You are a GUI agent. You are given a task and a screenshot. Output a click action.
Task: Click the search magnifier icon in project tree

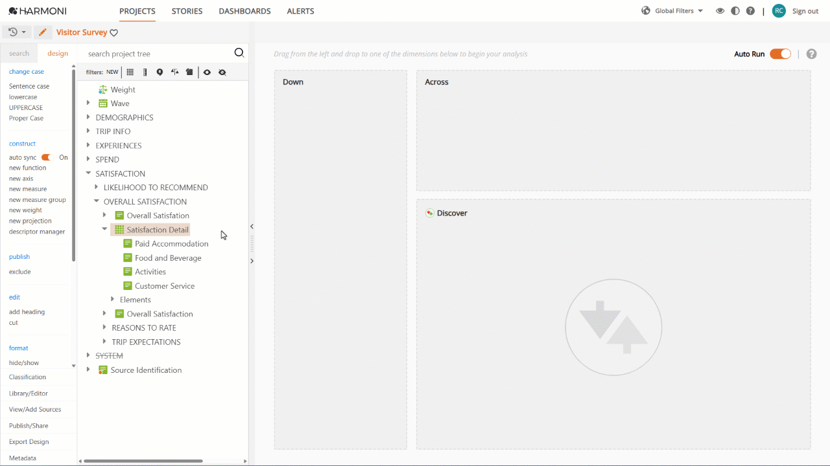point(239,53)
